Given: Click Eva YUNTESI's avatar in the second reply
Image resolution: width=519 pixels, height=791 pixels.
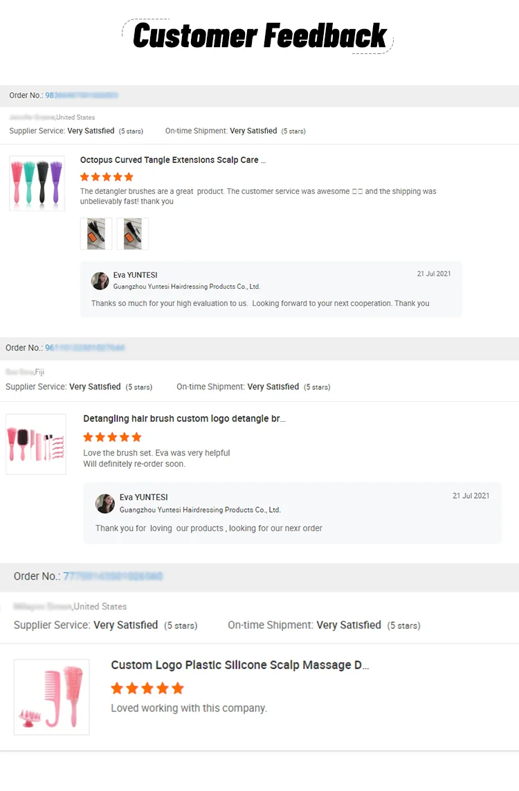Looking at the screenshot, I should click(105, 504).
